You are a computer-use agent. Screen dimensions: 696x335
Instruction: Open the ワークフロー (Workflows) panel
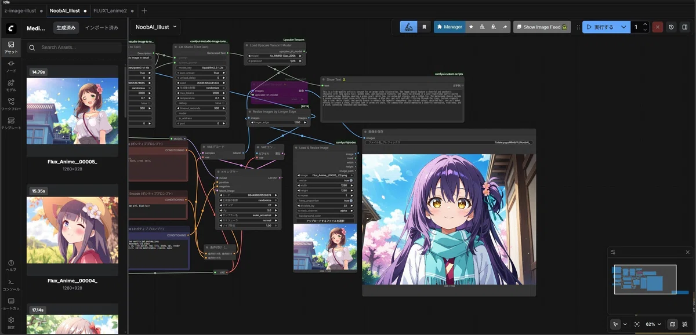tap(11, 104)
